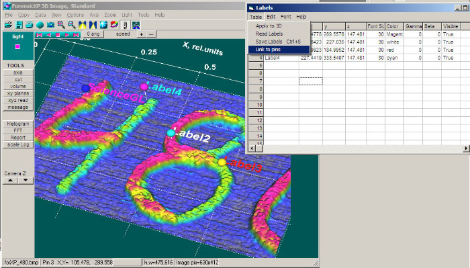Image resolution: width=470 pixels, height=268 pixels.
Task: Click the xy planes tool button
Action: [18, 93]
